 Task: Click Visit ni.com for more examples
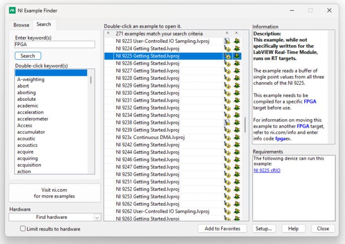click(54, 193)
